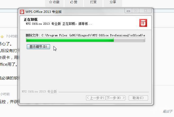174x117 pixels.
Task: Click the star icon on 收藏
Action: pyautogui.click(x=51, y=2)
